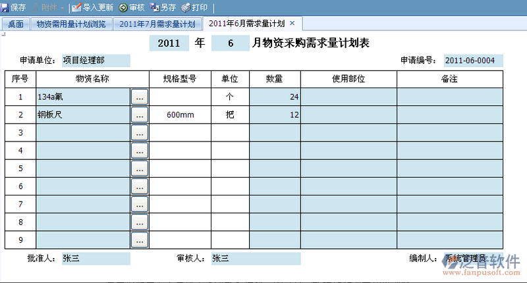Open material picker for row 1 134a氟
Viewport: 527px width, 283px height.
coord(139,97)
